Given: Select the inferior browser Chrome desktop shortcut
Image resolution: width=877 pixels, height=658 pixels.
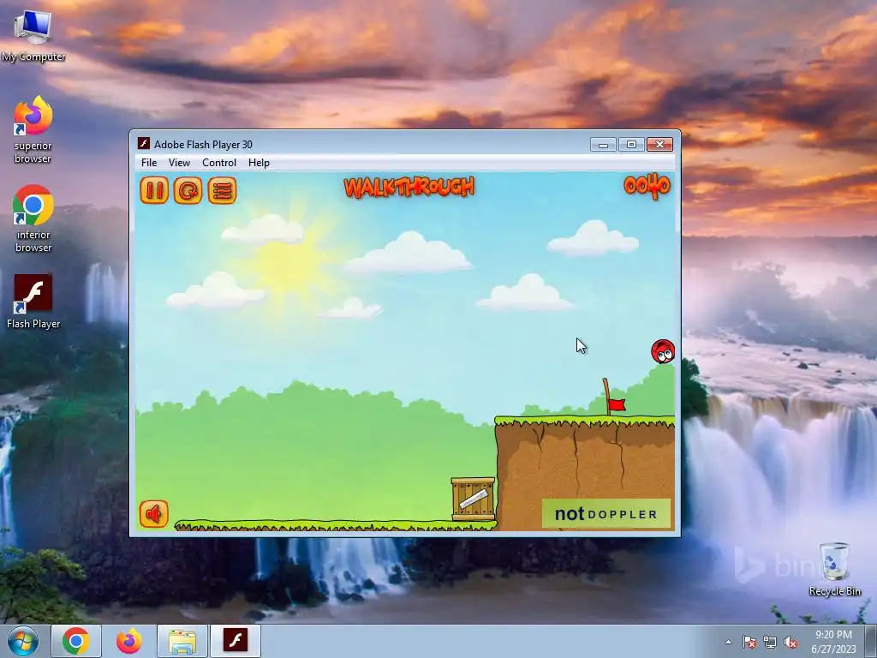Looking at the screenshot, I should point(33,218).
